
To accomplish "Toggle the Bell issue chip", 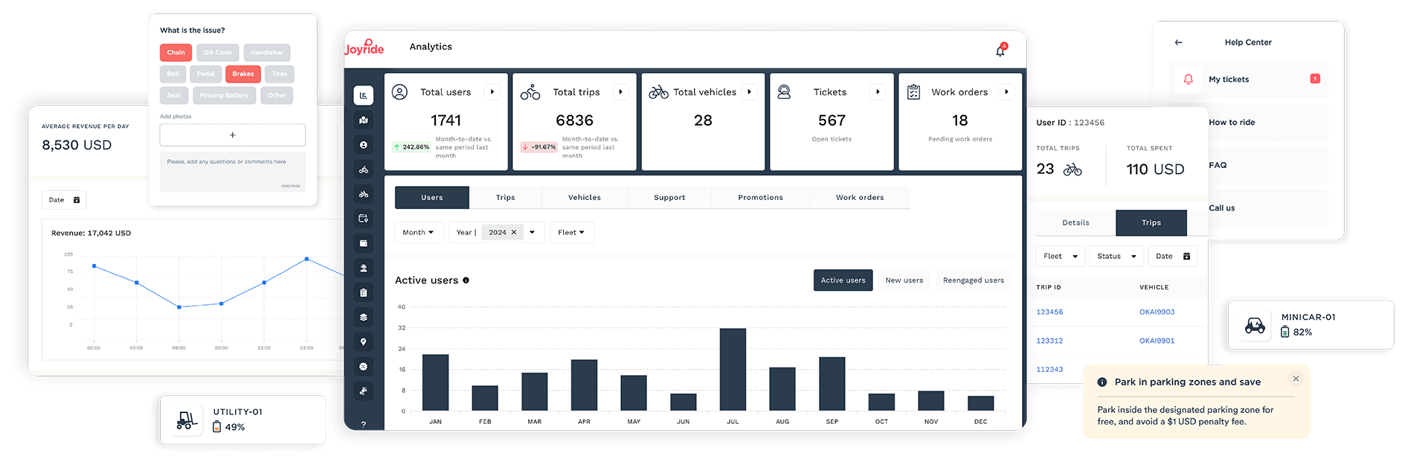I will (x=173, y=74).
